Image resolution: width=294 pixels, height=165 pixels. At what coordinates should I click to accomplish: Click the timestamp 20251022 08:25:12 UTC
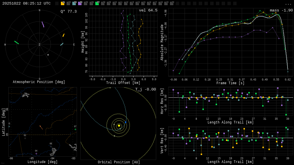(x=26, y=3)
